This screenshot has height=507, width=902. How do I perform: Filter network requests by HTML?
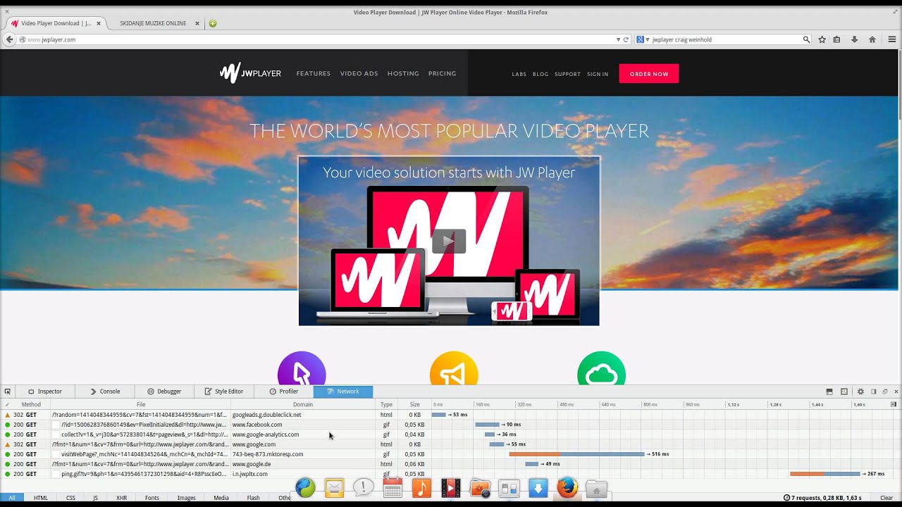41,498
